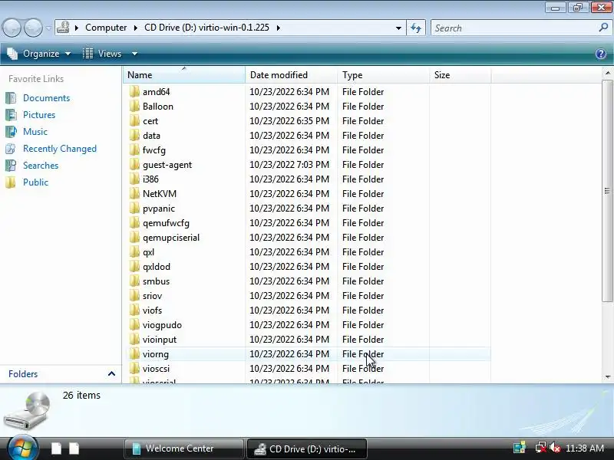
Task: Click the muted volume tray icon
Action: (x=555, y=448)
